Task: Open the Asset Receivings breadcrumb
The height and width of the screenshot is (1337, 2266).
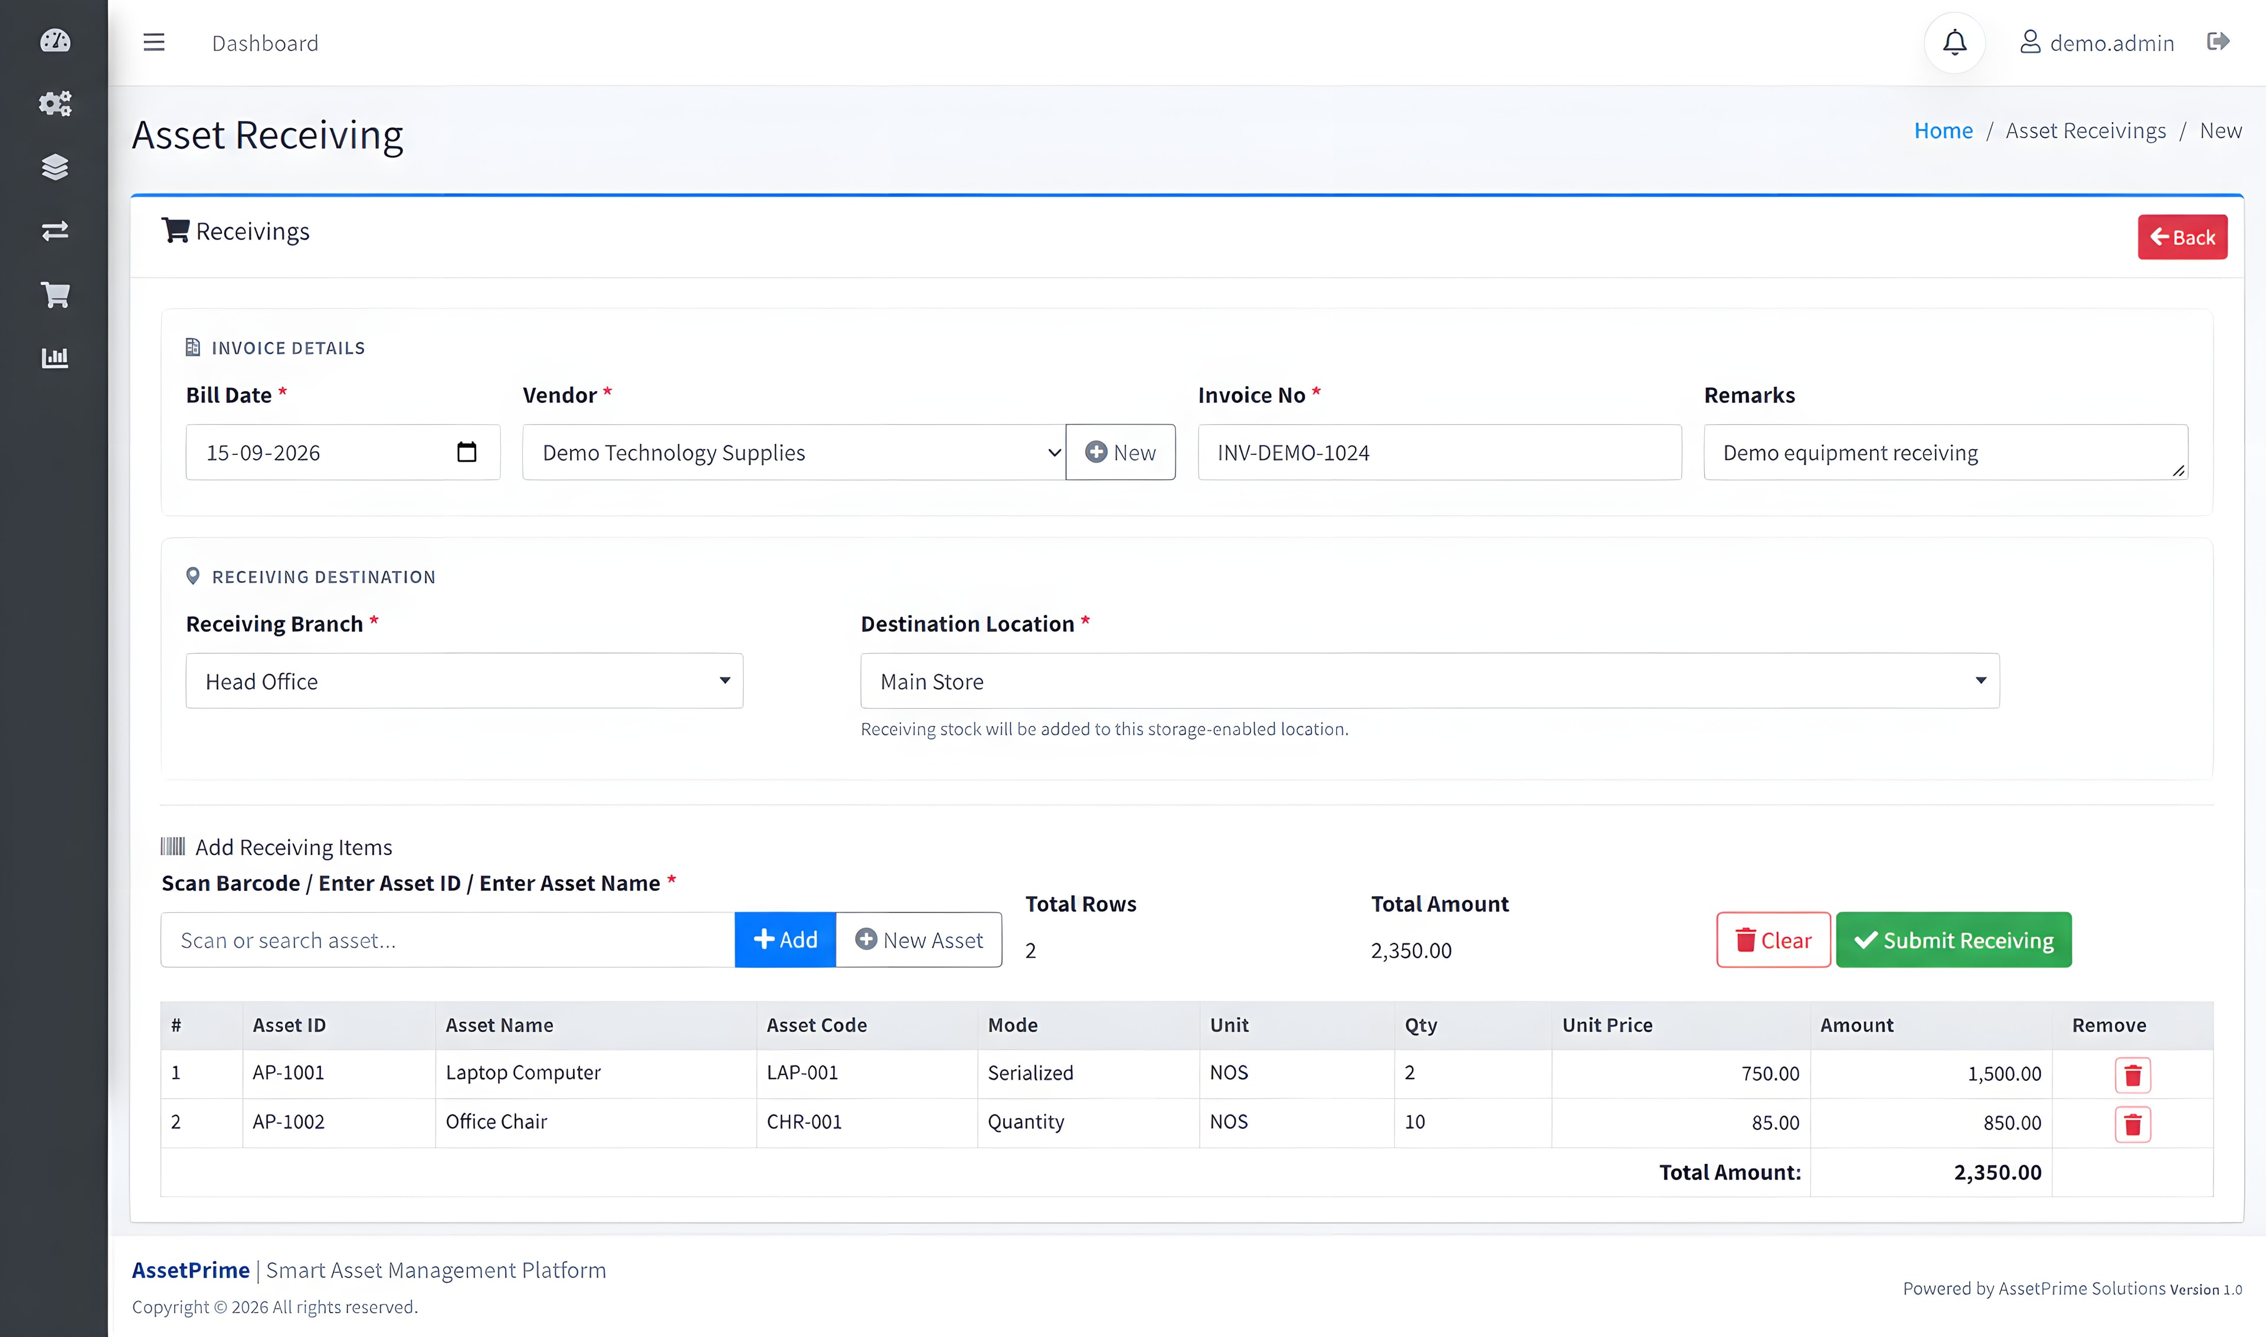Action: pos(2085,130)
